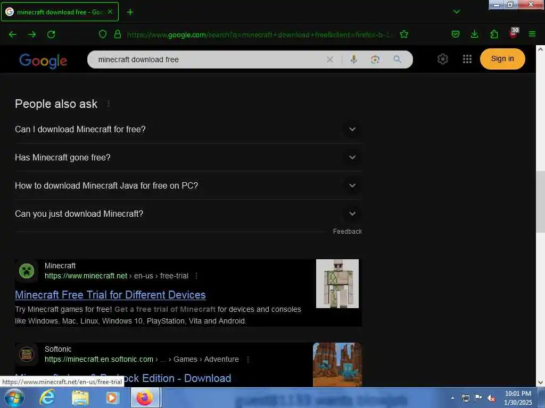This screenshot has height=408, width=545.
Task: Expand "Has Minecraft gone free?" question
Action: [x=188, y=157]
